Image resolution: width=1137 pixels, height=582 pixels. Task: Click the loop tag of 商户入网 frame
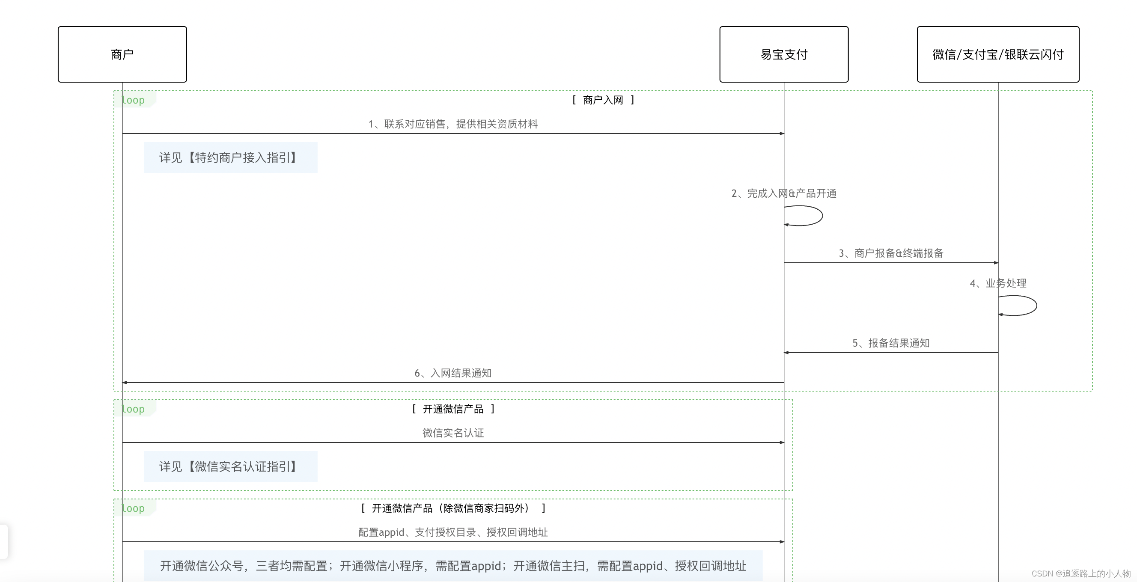click(x=134, y=100)
